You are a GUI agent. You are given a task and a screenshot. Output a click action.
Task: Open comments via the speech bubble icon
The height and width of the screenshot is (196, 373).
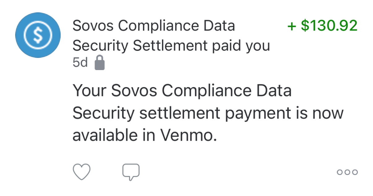(x=131, y=172)
